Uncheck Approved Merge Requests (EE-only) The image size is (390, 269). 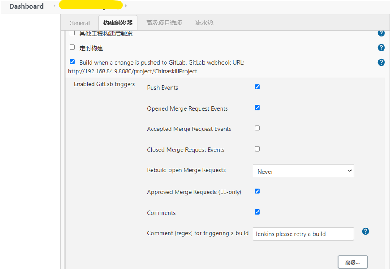tap(257, 191)
